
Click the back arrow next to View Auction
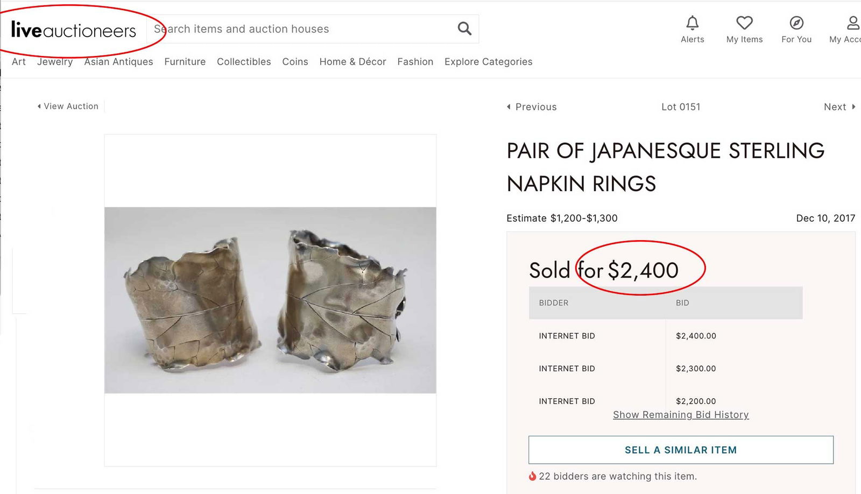pos(38,106)
